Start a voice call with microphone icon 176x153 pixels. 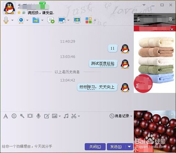6,20
